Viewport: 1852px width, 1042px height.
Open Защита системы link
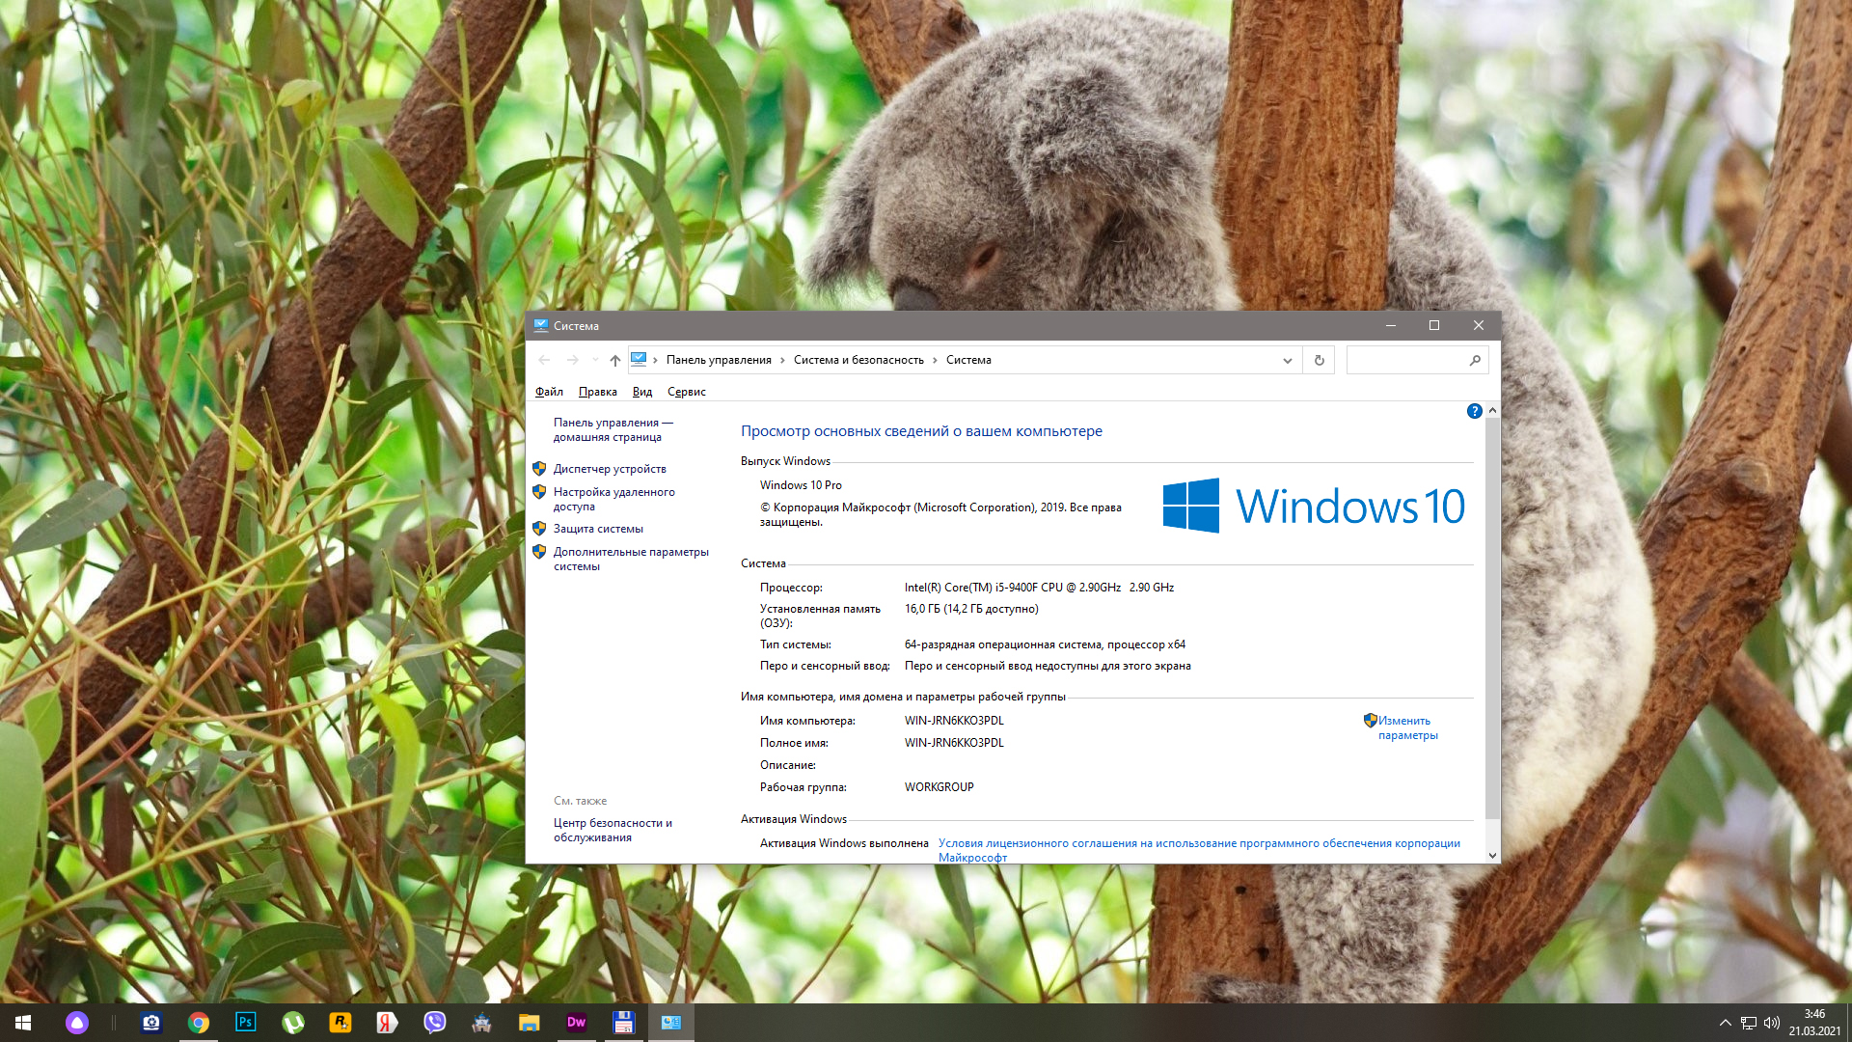click(597, 529)
